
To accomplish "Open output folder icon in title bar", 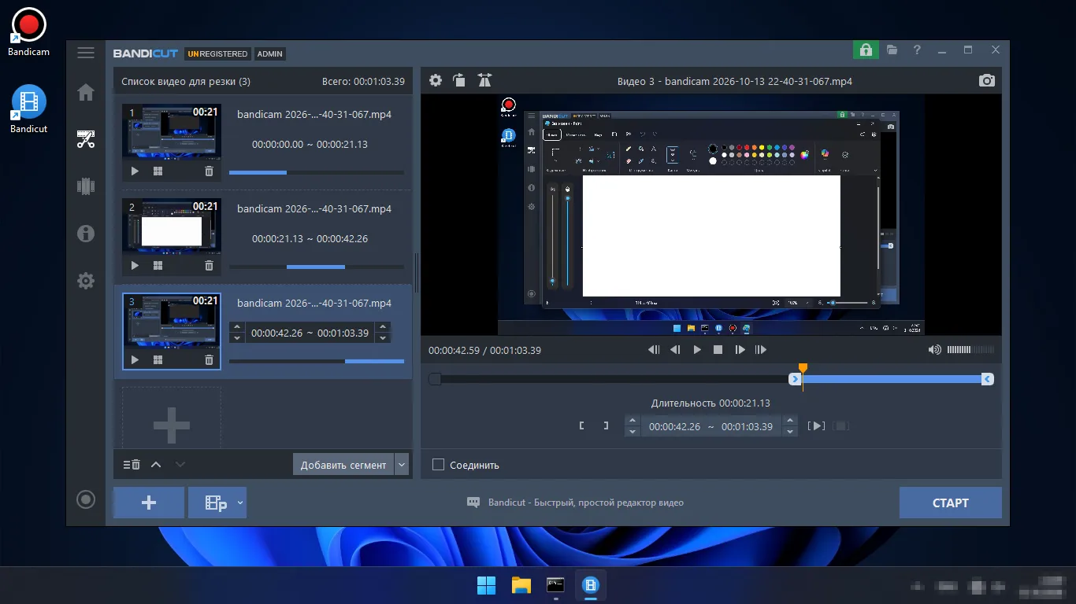I will [892, 50].
